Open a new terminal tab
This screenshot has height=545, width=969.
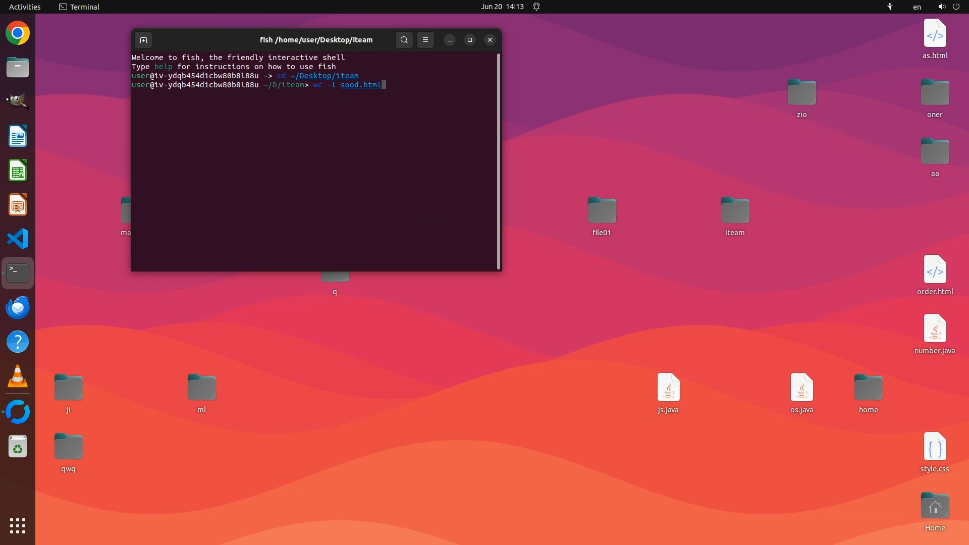click(x=143, y=40)
